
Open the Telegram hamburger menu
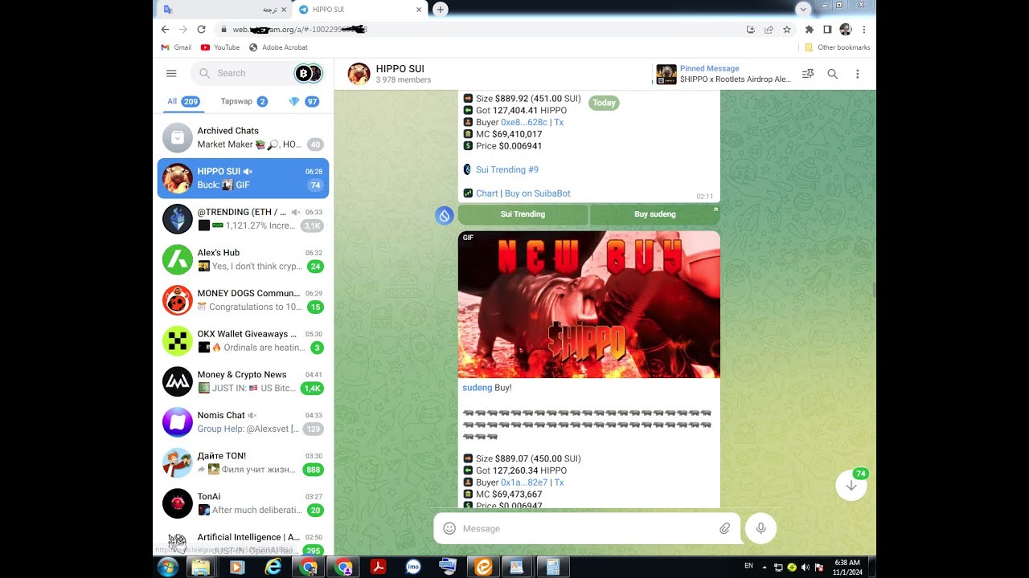(x=171, y=73)
